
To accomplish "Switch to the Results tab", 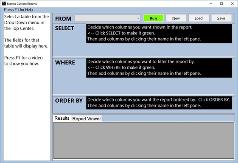I will pyautogui.click(x=62, y=118).
